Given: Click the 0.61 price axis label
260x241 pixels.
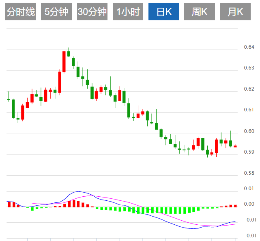Looking at the screenshot, I should click(249, 110).
